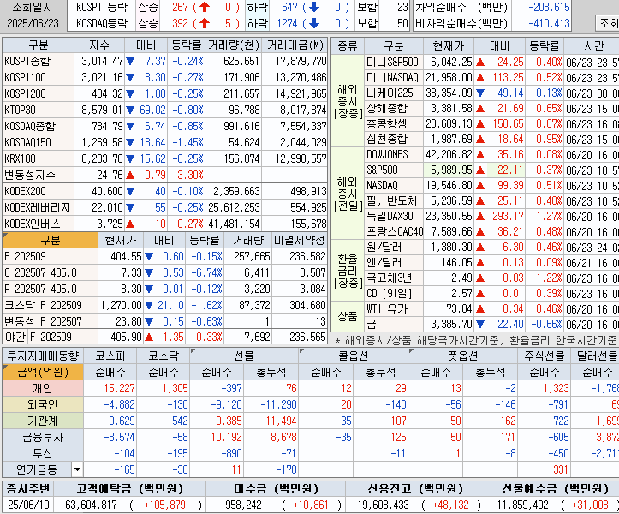
Task: Select the KODEX레버리지 row label
Action: coord(38,208)
